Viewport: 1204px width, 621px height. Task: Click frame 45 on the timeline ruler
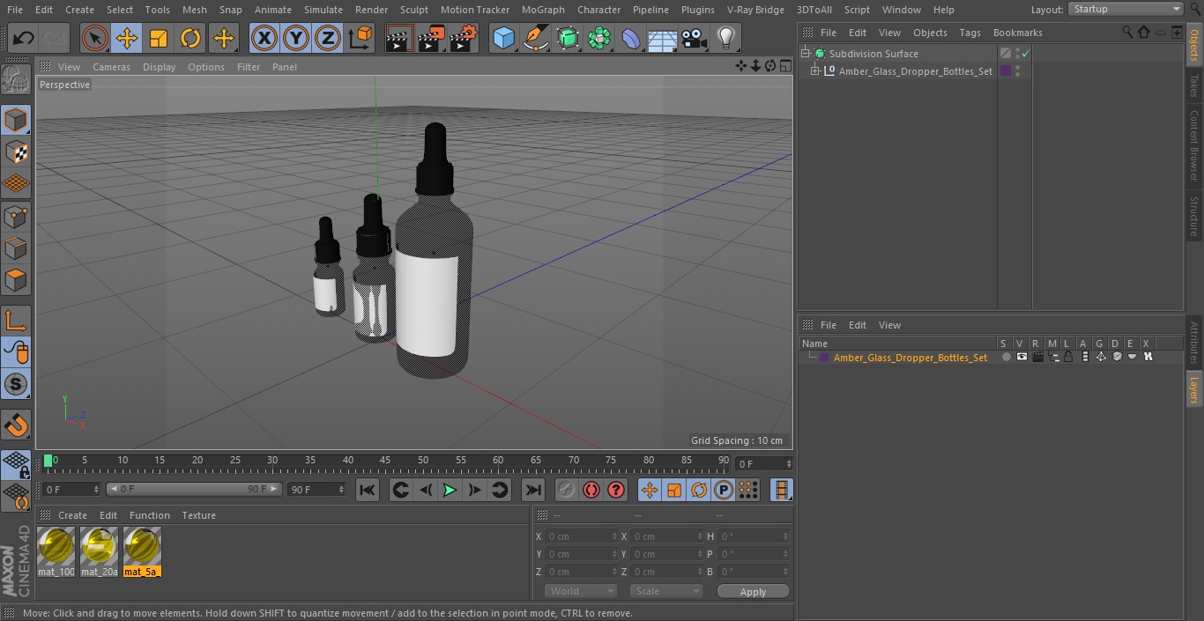pyautogui.click(x=385, y=461)
